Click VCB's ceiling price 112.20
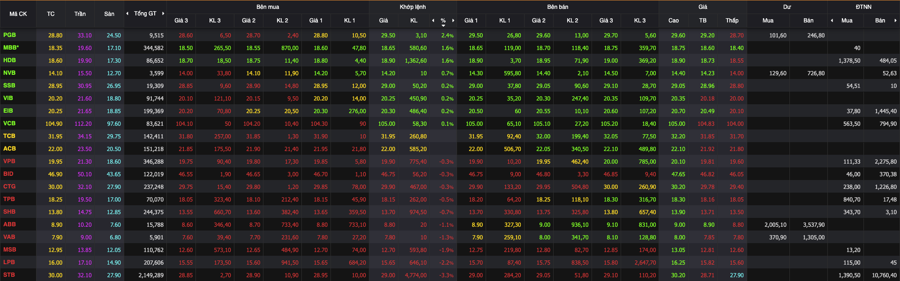This screenshot has height=281, width=900. pyautogui.click(x=83, y=124)
